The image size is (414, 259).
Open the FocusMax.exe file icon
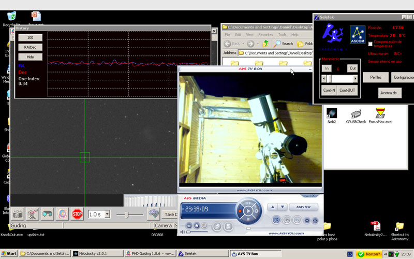tap(380, 113)
